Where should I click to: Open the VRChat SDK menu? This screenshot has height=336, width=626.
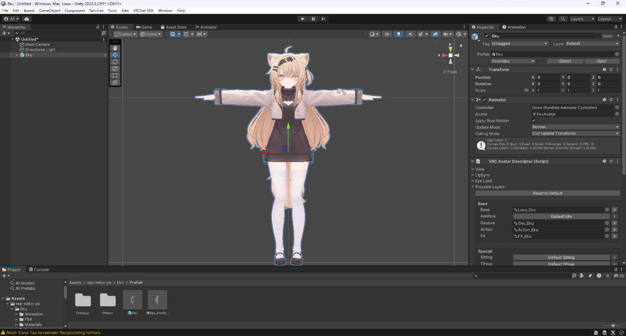tap(143, 11)
